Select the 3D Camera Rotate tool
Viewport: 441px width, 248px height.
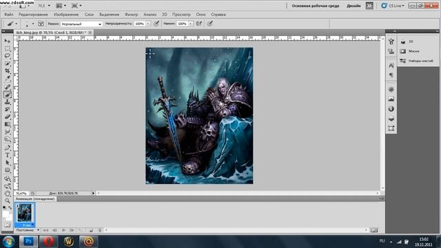tap(8, 186)
